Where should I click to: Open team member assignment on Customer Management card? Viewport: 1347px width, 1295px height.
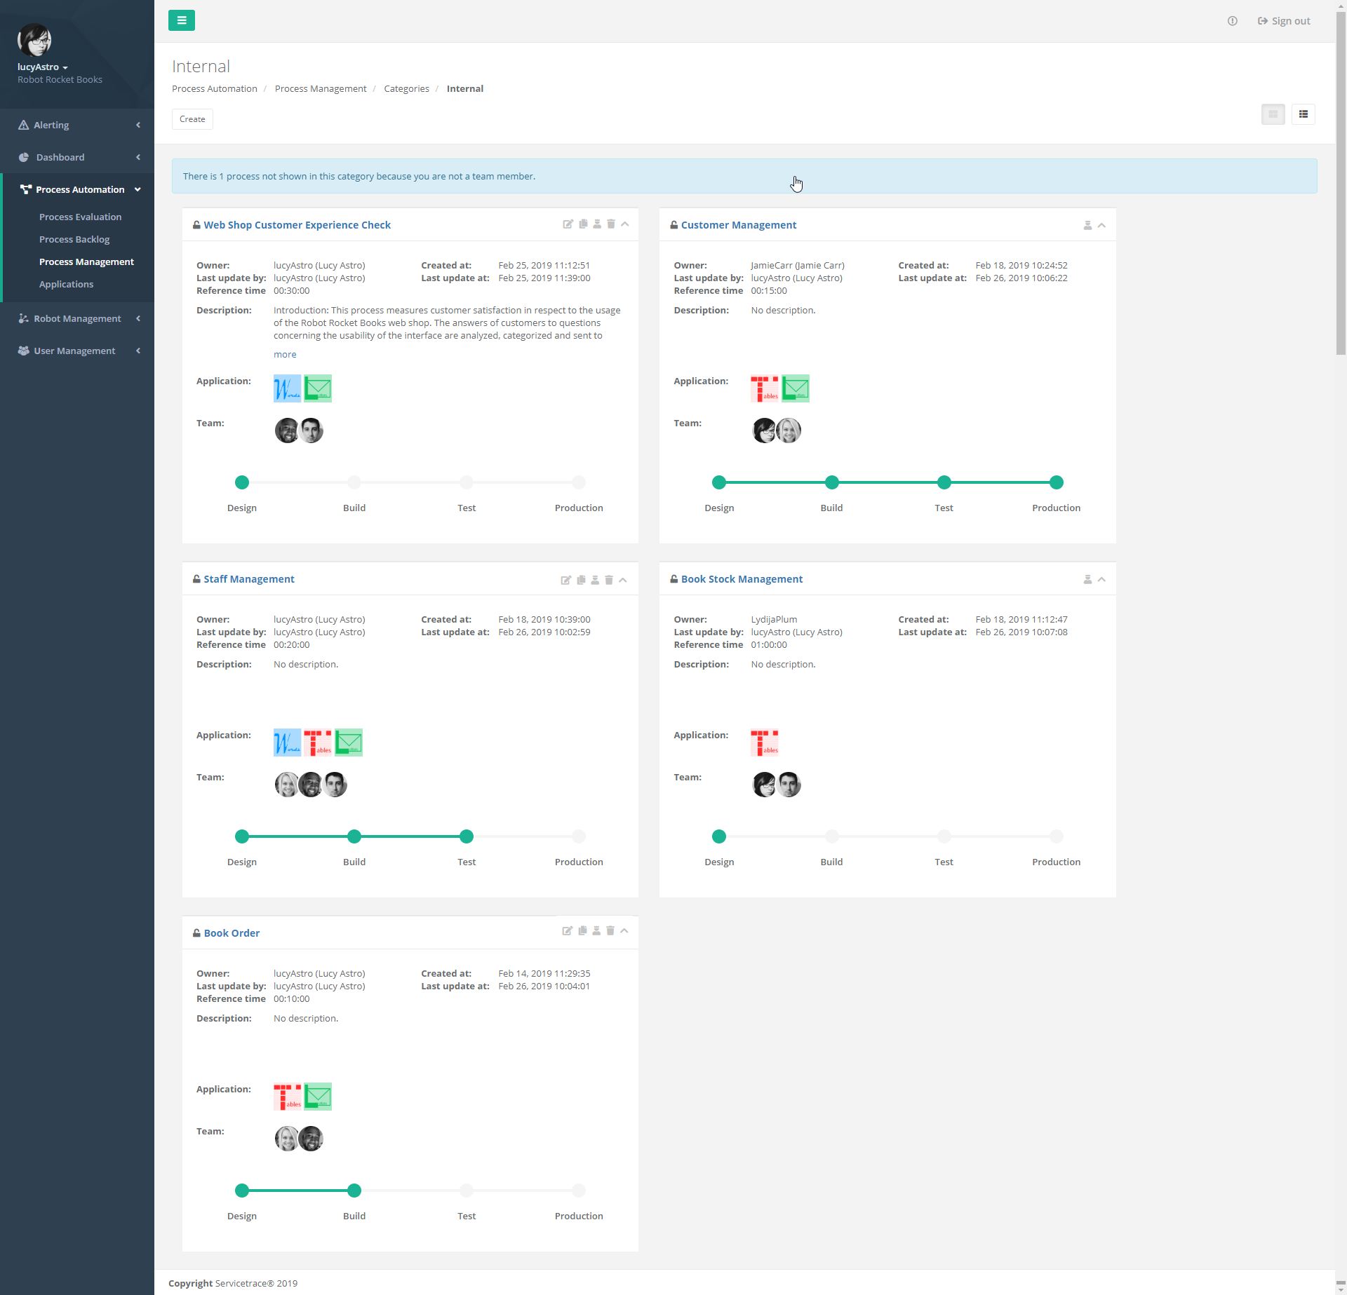coord(1087,224)
